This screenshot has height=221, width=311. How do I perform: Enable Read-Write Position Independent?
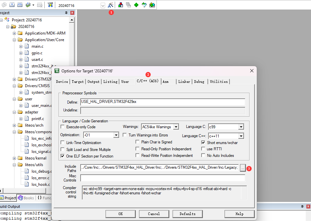[x=137, y=155]
